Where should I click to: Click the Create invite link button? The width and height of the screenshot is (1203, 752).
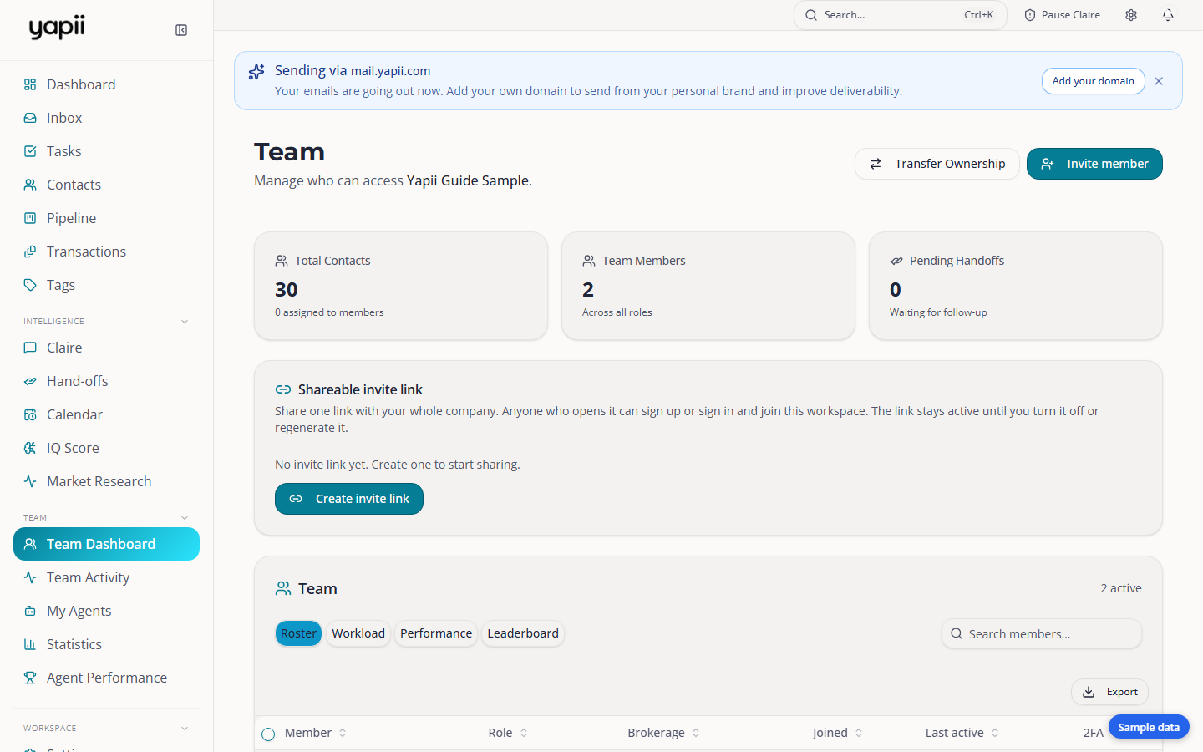point(349,499)
